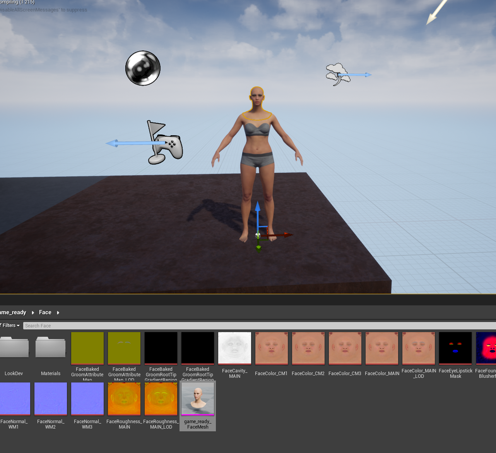496x453 pixels.
Task: Select the sphere reflection capture actor
Action: click(x=143, y=68)
